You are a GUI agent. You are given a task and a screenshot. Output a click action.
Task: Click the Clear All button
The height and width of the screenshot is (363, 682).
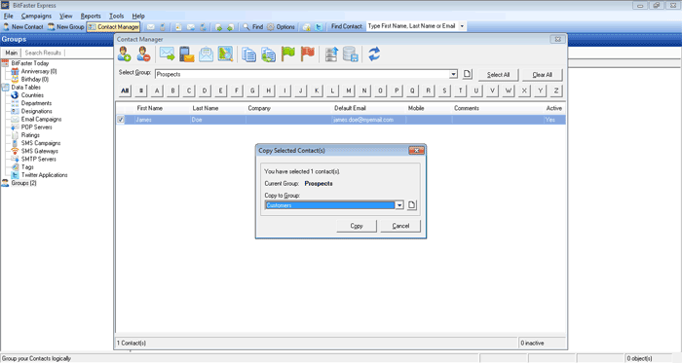pyautogui.click(x=542, y=75)
